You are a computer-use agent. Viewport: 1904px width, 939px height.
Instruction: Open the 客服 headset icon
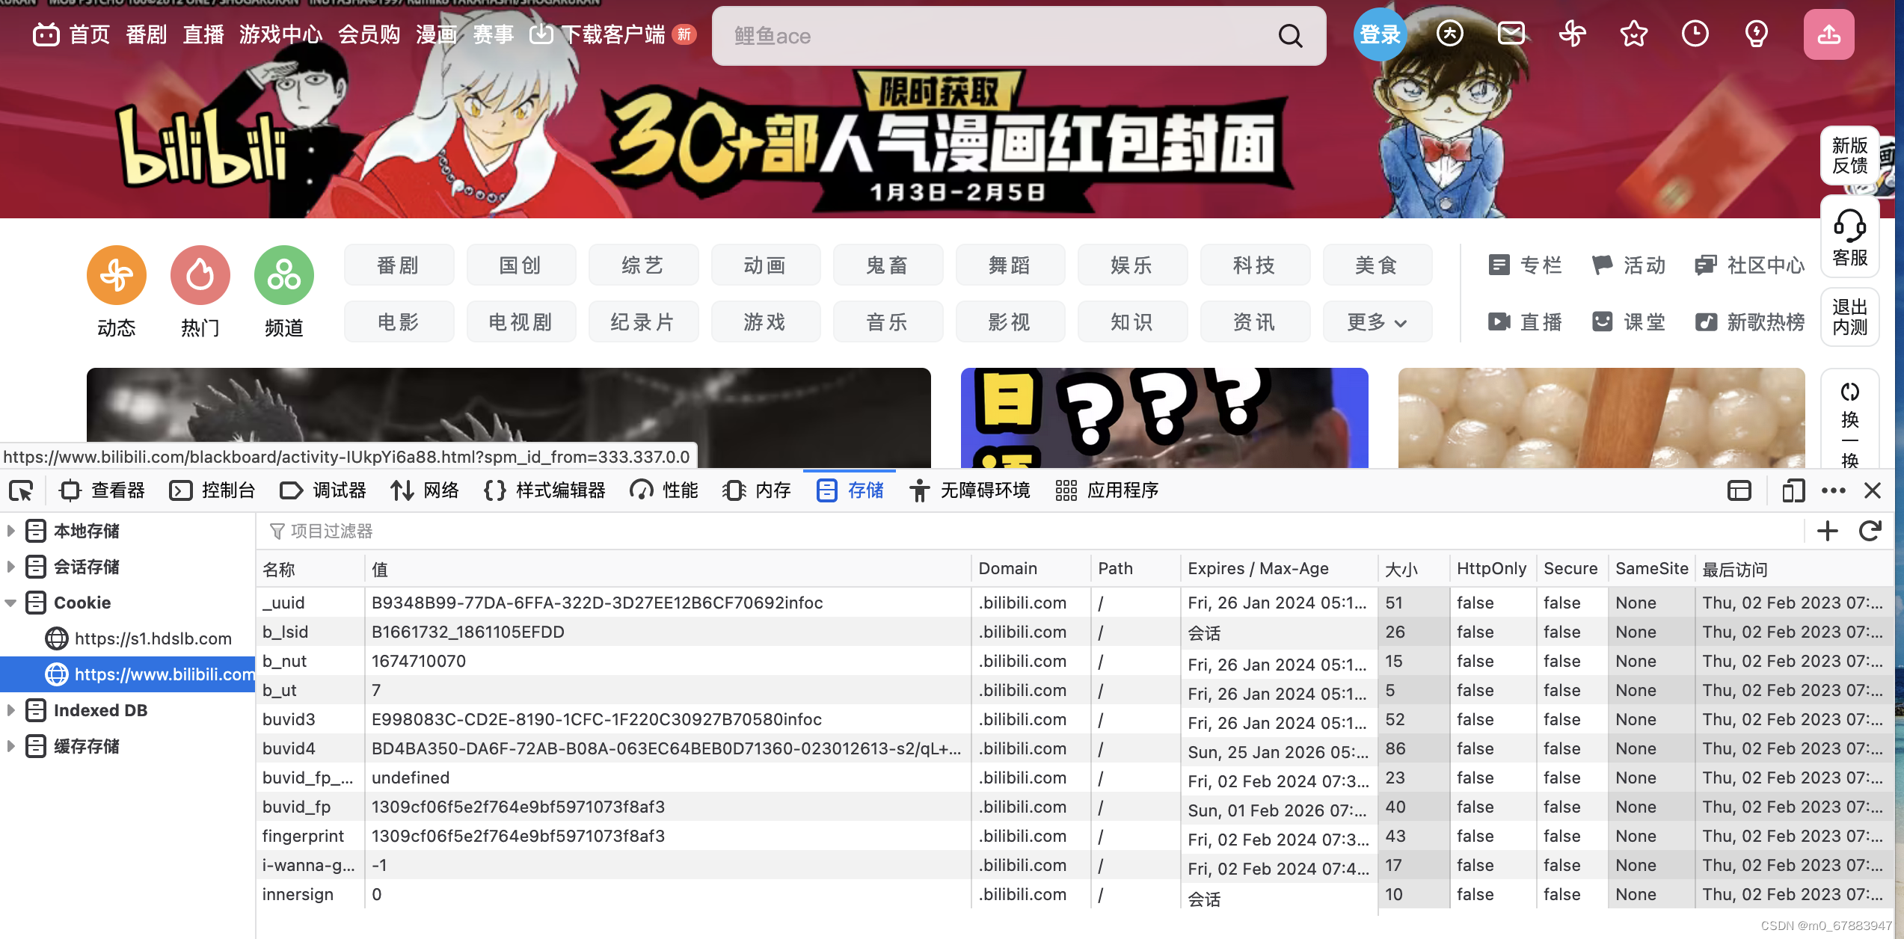1849,234
